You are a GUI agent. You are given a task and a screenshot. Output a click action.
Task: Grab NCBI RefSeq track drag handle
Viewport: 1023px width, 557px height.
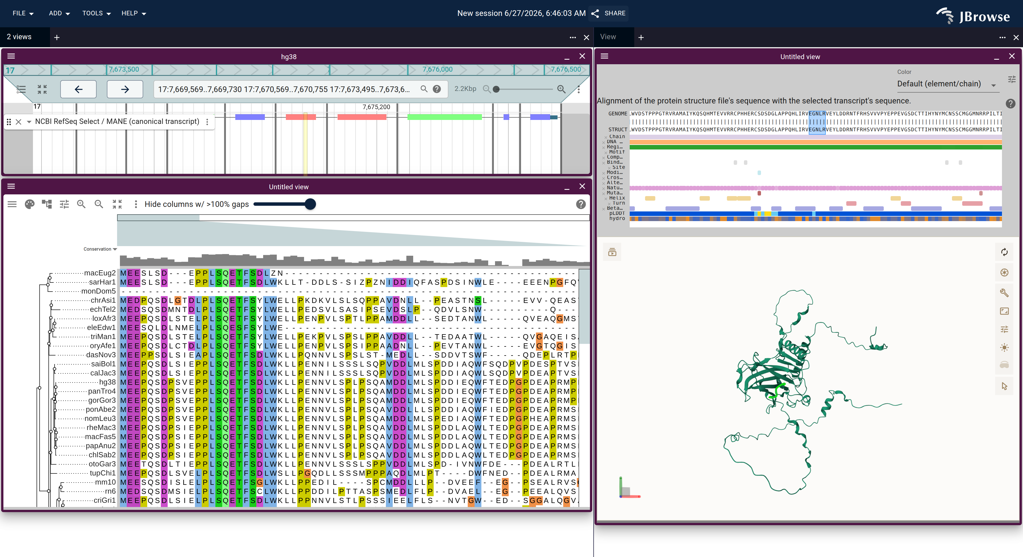click(9, 122)
